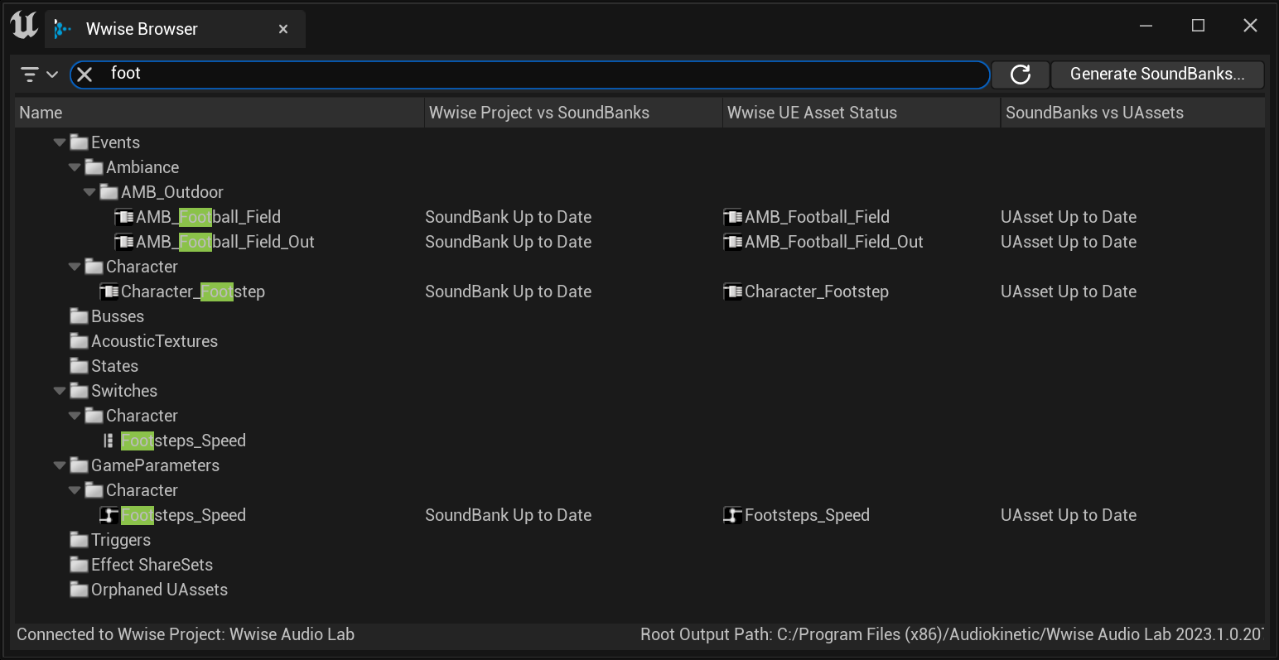Click the event icon beside AMB_Football_Field_Out
Screen dimensions: 1279x660
click(123, 241)
